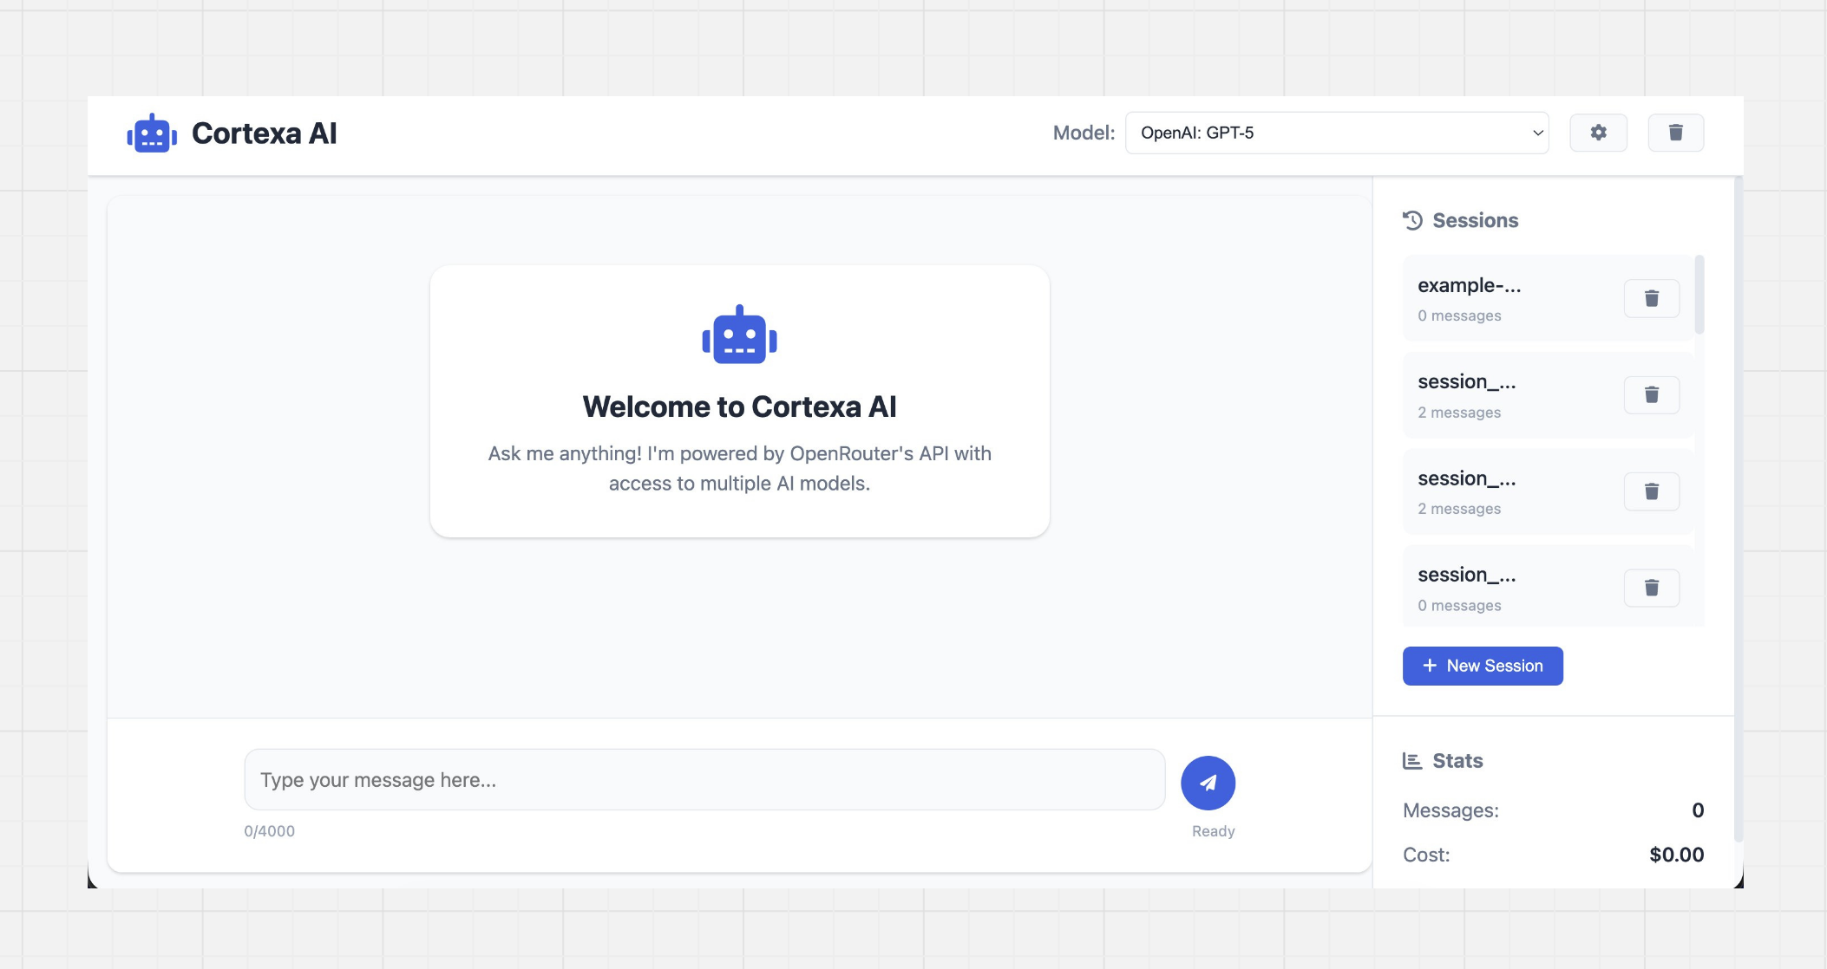
Task: Click the trash icon in the top toolbar
Action: 1676,133
